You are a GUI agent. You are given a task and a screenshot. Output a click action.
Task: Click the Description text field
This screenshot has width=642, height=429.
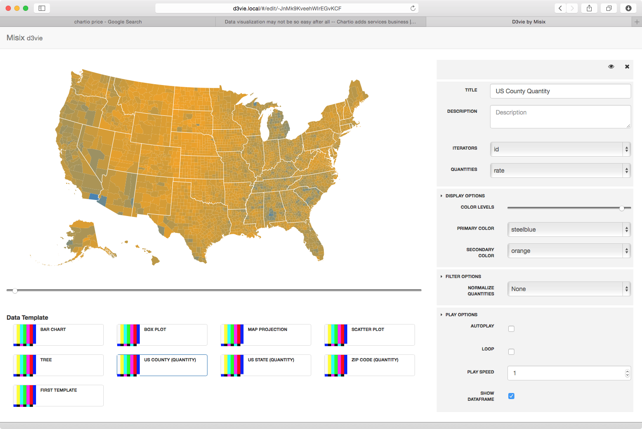tap(560, 117)
